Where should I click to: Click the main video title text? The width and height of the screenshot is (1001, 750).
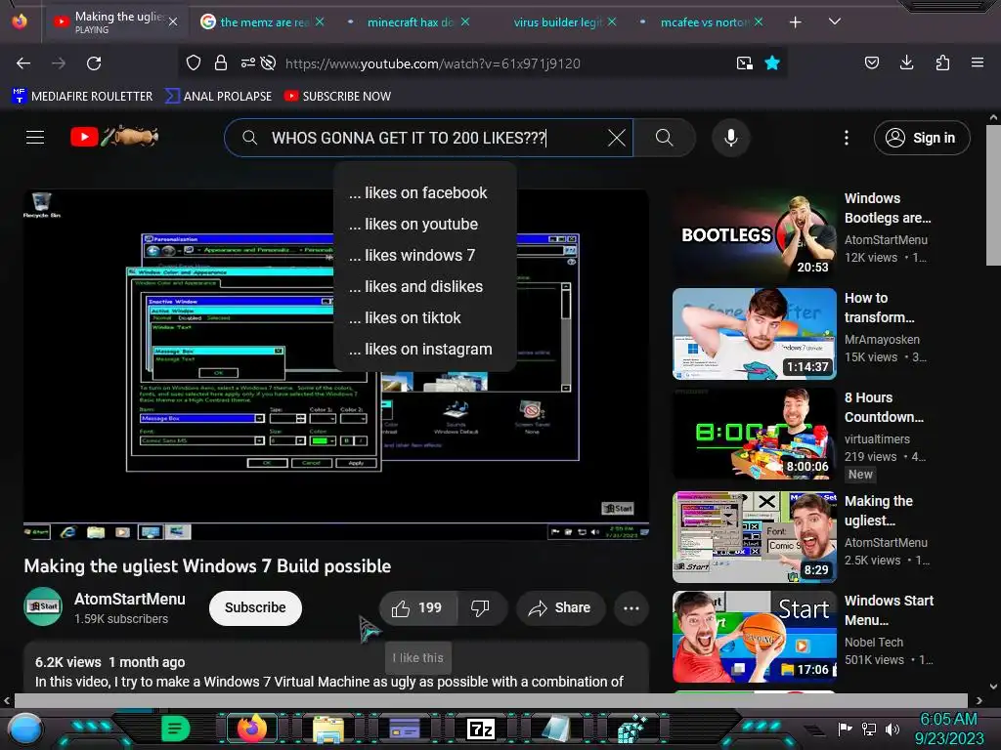pos(207,565)
